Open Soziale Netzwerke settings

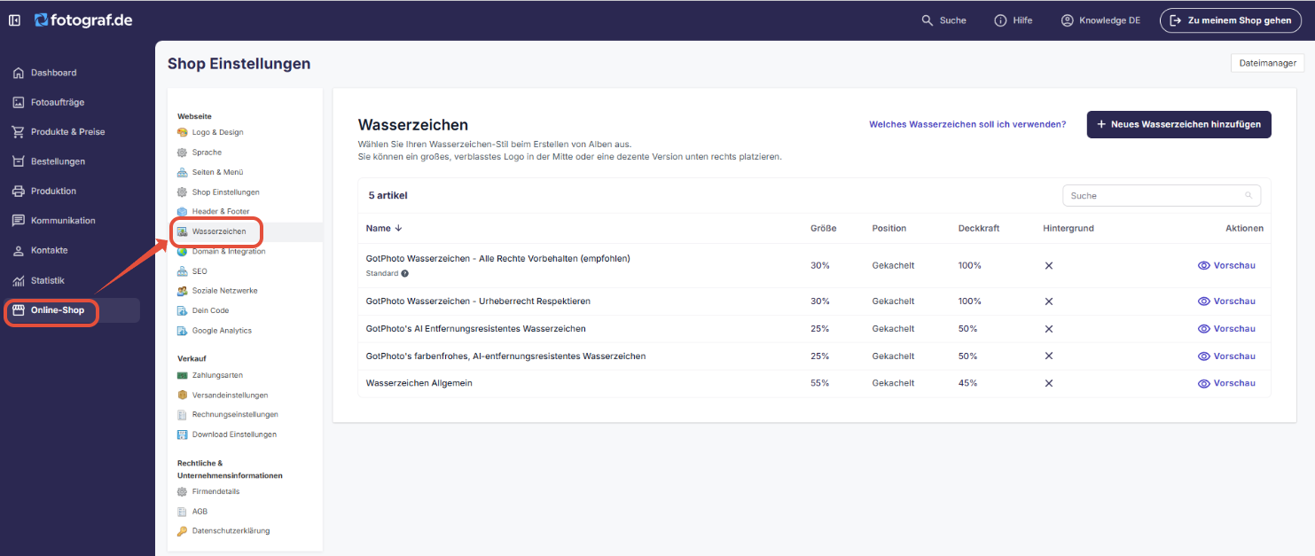point(224,291)
